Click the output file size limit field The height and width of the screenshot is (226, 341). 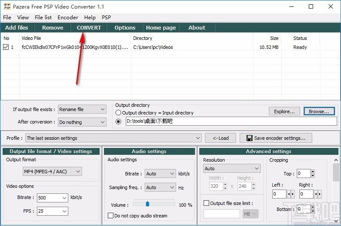click(x=222, y=214)
